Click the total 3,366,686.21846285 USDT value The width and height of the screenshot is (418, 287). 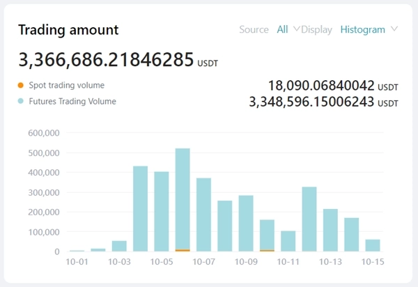pos(117,61)
